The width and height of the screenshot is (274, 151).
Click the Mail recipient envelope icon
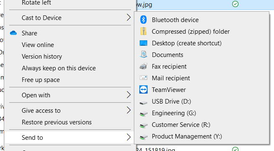pos(143,78)
